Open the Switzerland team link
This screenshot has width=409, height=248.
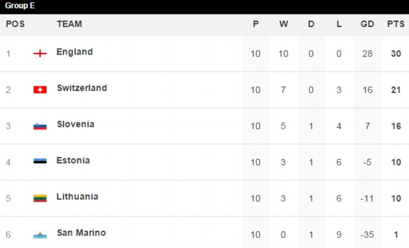point(82,88)
